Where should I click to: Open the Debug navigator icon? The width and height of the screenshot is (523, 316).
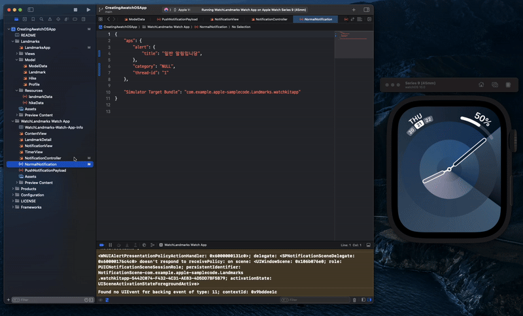[67, 20]
